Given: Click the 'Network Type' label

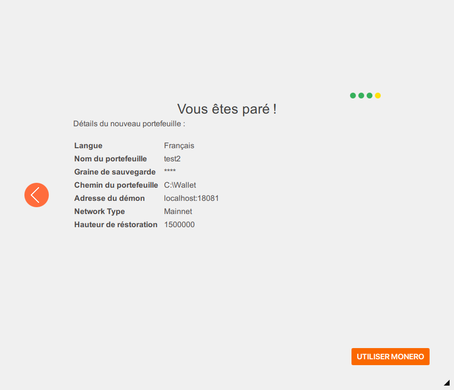Looking at the screenshot, I should click(x=100, y=212).
